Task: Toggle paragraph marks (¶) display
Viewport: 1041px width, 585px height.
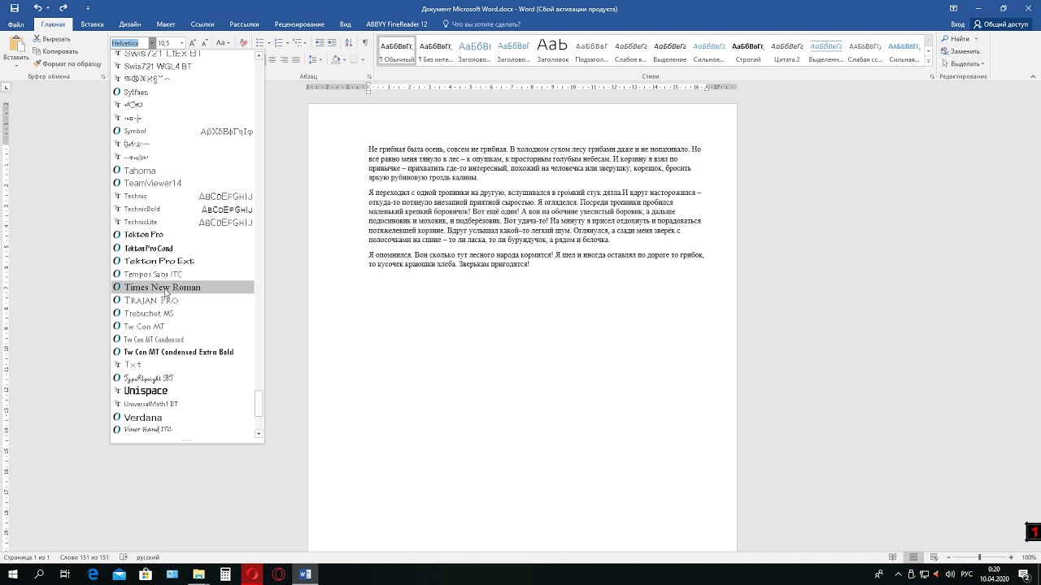Action: click(x=365, y=43)
